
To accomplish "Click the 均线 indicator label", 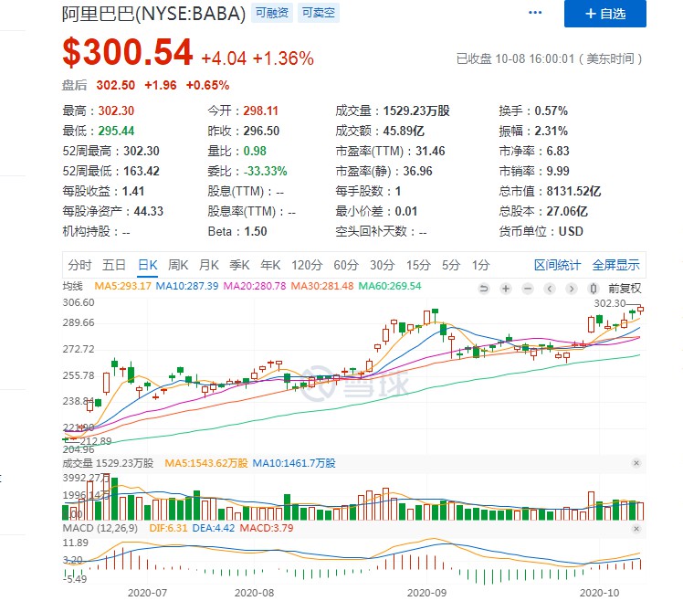I will (73, 286).
